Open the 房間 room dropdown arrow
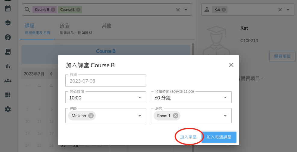The image size is (297, 152). click(x=225, y=116)
